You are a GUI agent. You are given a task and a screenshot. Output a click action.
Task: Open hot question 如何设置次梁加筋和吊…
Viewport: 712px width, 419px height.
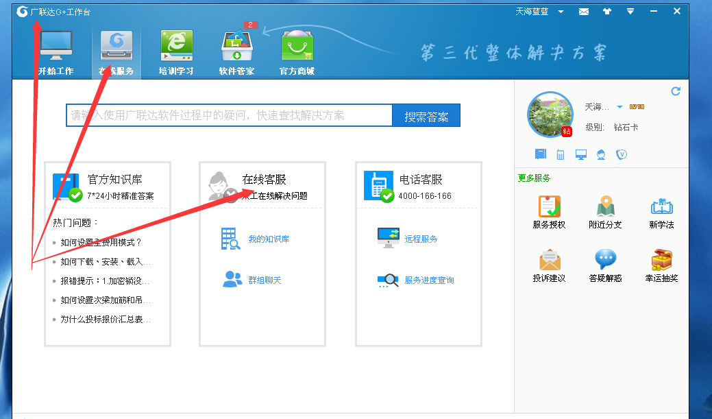pos(106,300)
